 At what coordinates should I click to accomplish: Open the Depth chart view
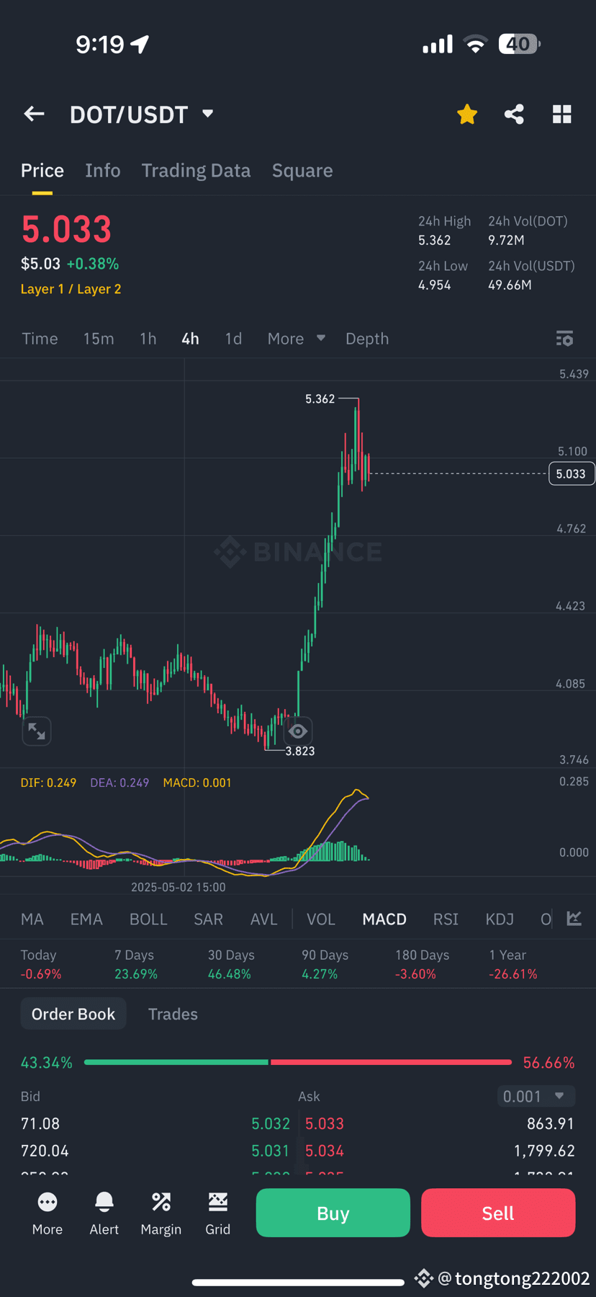[x=367, y=339]
